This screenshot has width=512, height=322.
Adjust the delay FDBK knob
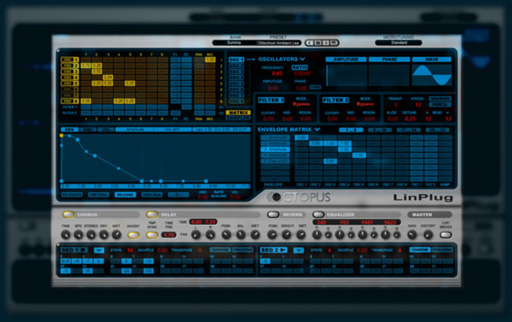[226, 234]
